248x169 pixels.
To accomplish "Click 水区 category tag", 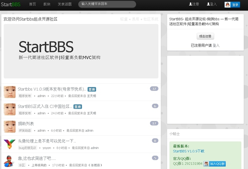I will coord(22,165).
